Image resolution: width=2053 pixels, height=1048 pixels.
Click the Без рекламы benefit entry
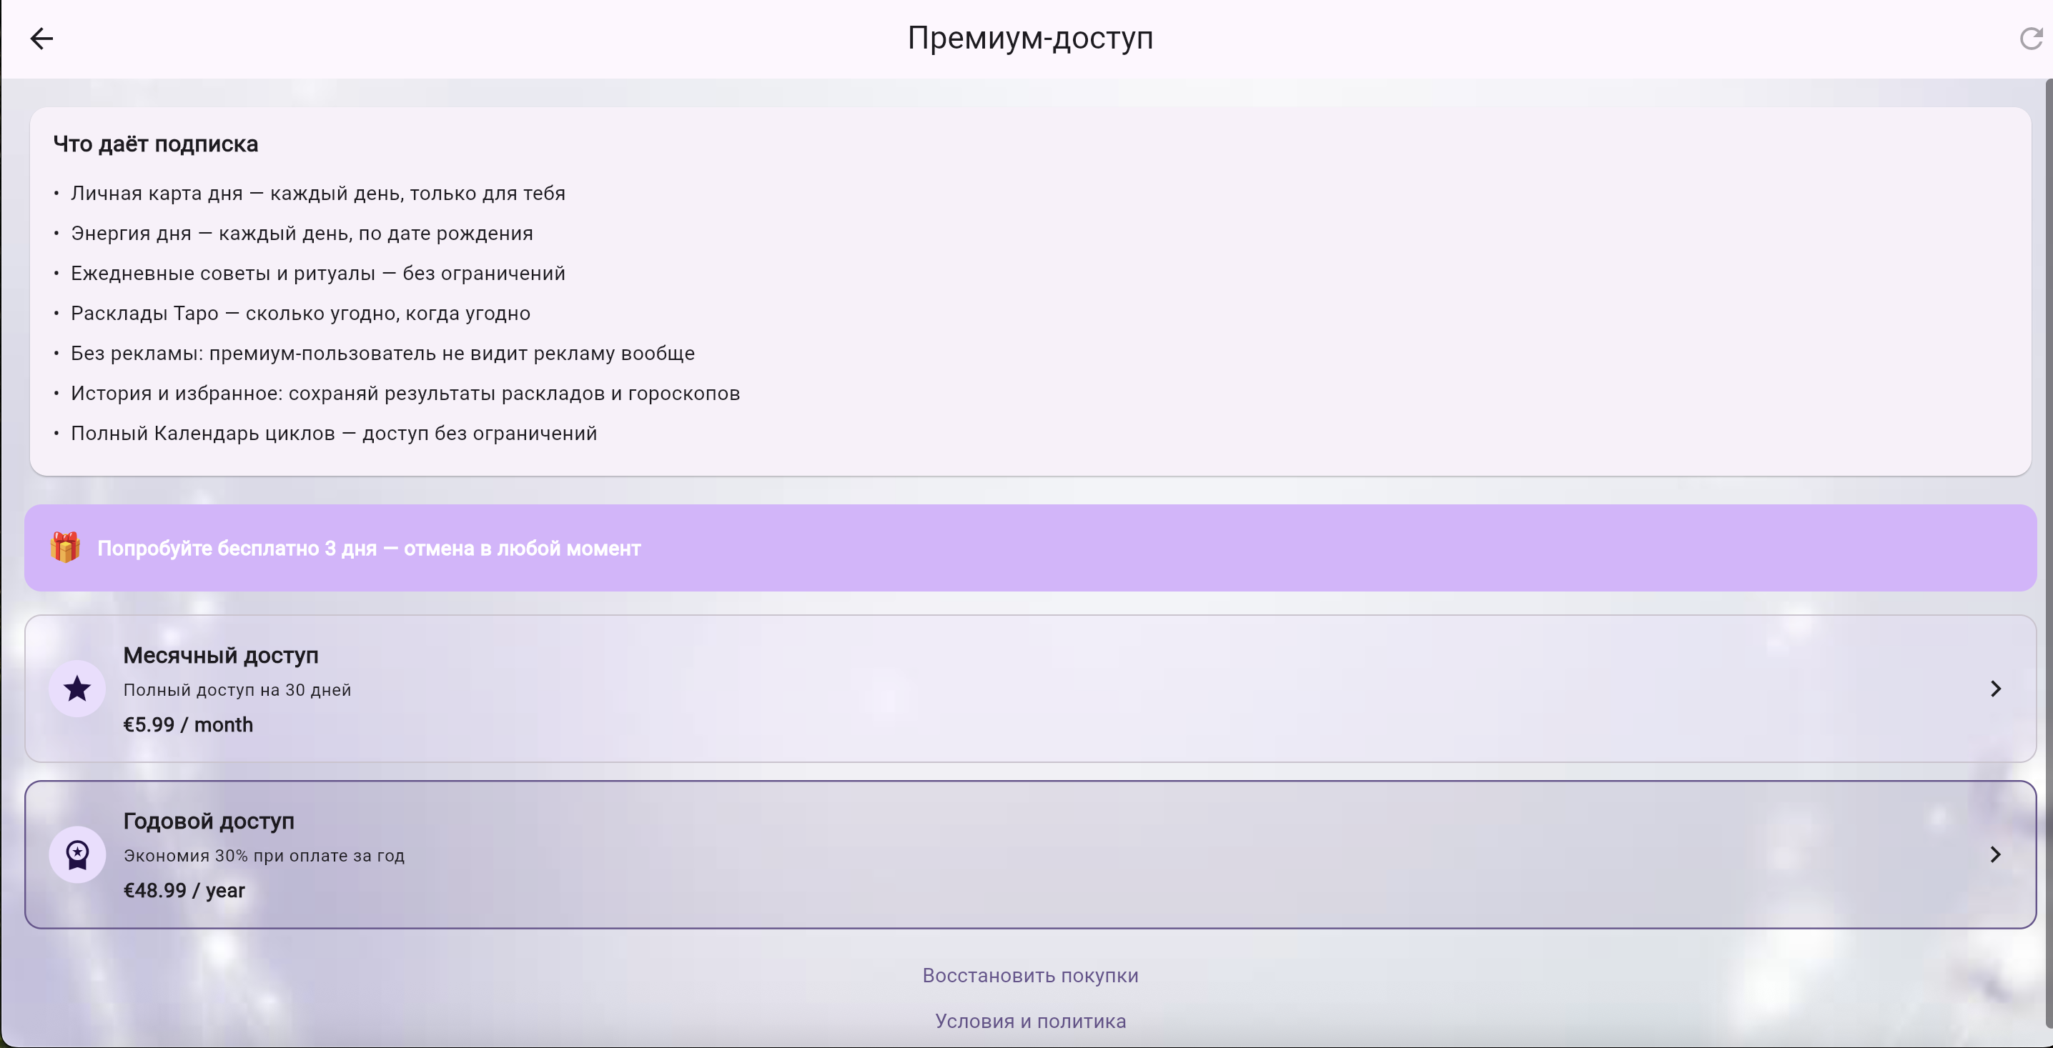click(382, 353)
